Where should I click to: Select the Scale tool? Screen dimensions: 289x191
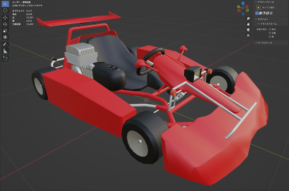coord(5,30)
